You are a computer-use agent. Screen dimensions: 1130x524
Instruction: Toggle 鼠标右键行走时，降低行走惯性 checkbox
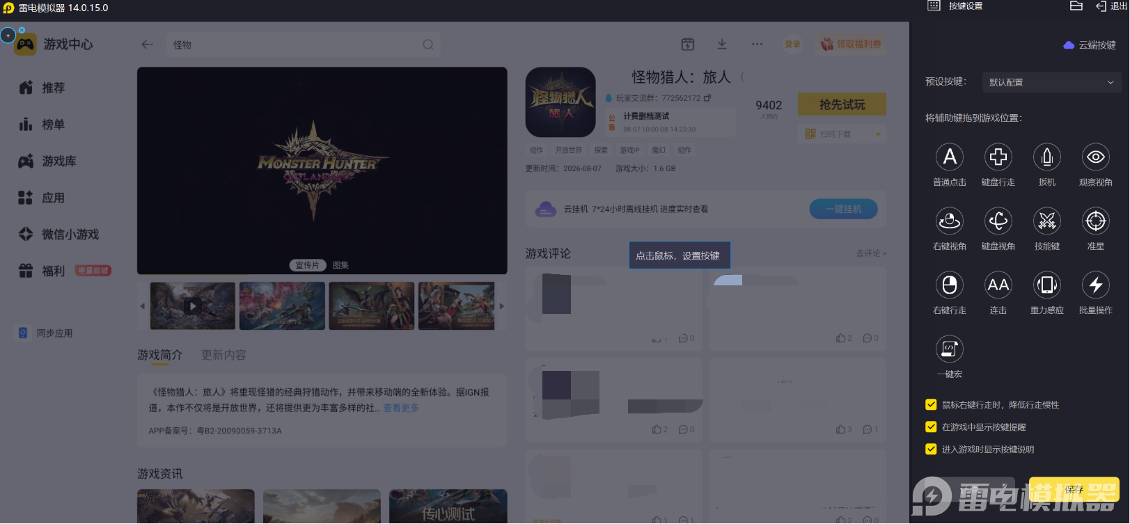(x=931, y=405)
